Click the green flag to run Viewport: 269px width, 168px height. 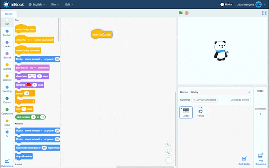click(181, 13)
